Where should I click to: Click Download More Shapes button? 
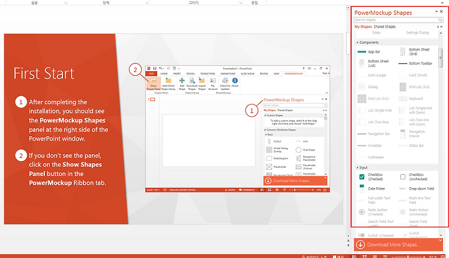398,244
